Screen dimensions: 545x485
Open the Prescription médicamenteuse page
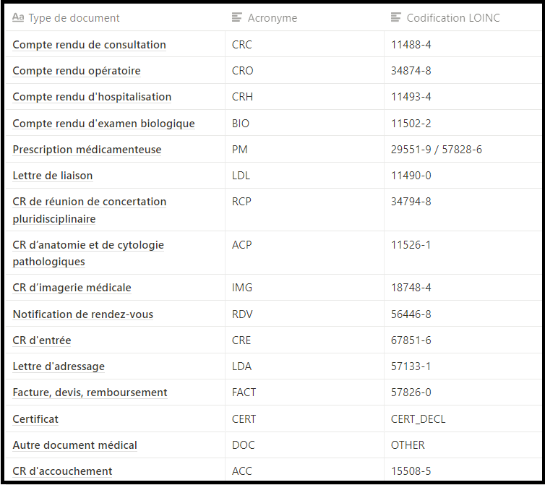coord(87,150)
